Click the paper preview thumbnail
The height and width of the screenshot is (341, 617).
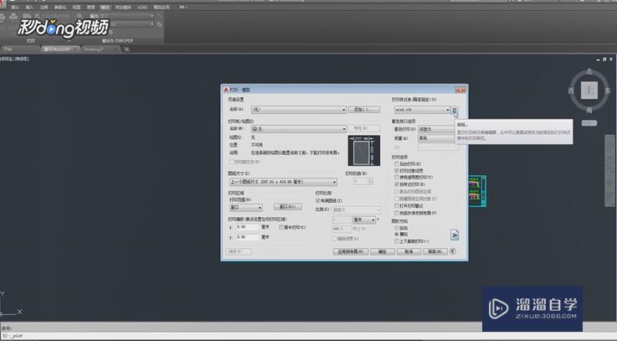click(364, 151)
